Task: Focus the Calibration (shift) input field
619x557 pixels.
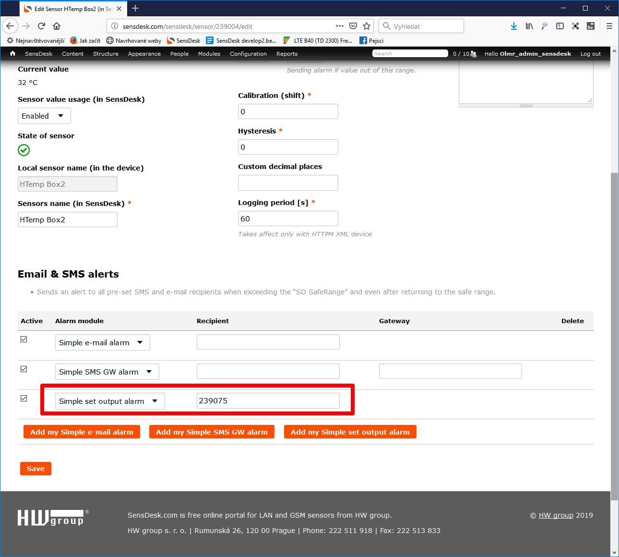Action: tap(288, 111)
